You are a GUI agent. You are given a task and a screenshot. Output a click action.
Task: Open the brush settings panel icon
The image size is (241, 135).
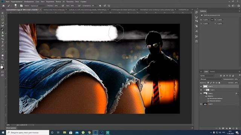click(21, 6)
